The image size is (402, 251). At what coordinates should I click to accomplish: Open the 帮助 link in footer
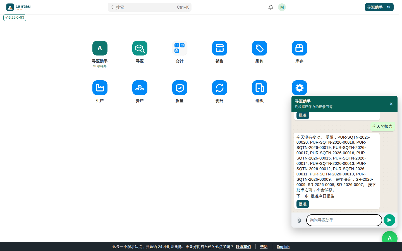pos(264,247)
